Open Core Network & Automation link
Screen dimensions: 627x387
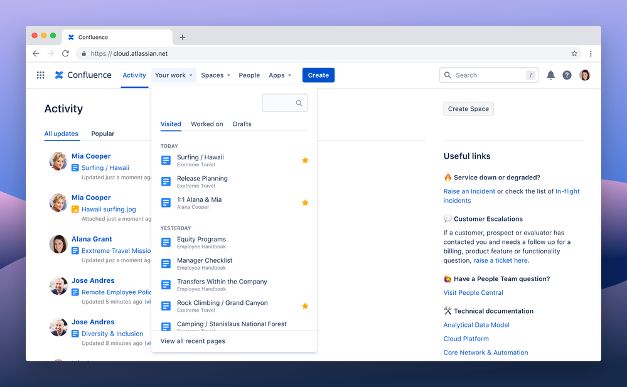485,353
